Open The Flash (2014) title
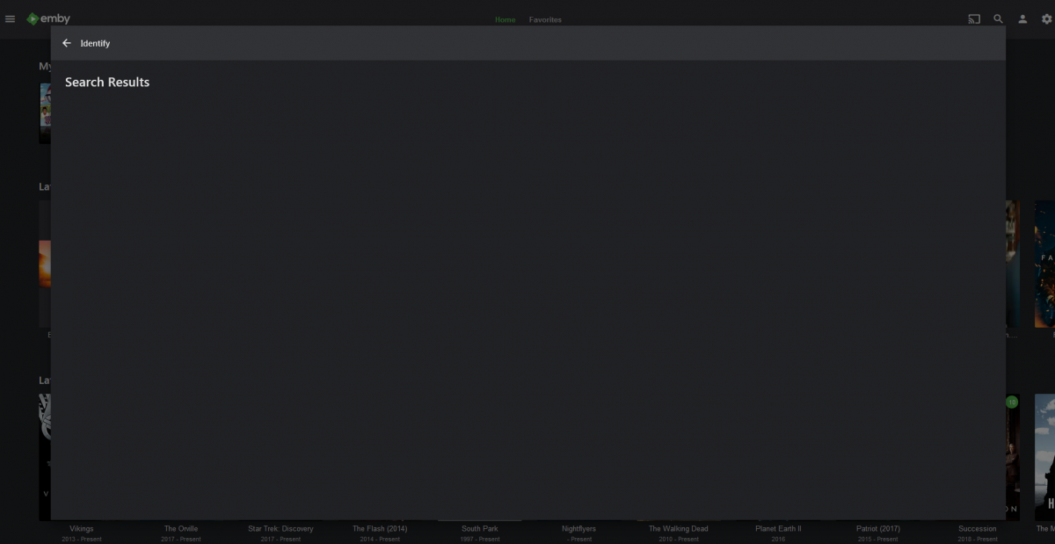 [380, 529]
